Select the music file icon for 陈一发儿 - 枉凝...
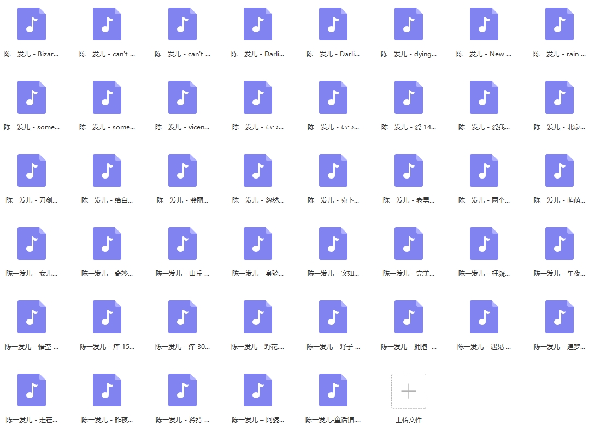589x432 pixels. click(x=484, y=244)
